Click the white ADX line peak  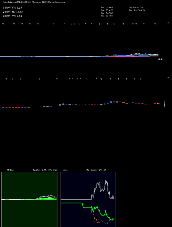point(106,181)
